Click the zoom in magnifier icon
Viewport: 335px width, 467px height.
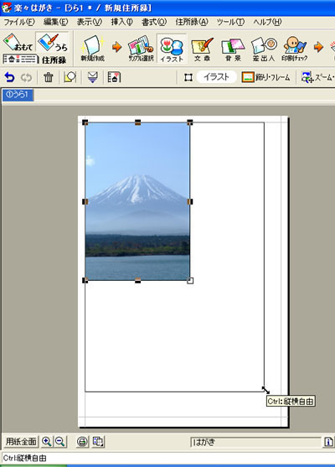click(47, 442)
